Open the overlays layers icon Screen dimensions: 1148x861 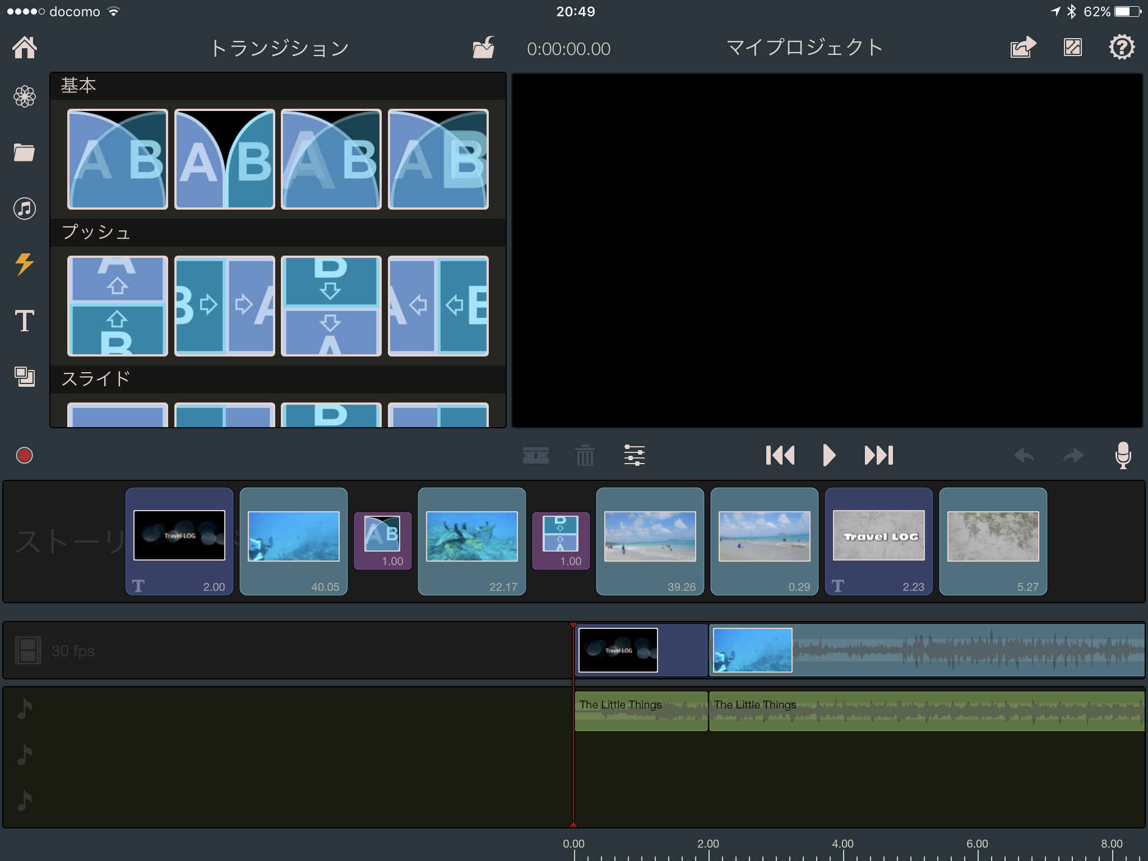point(25,376)
